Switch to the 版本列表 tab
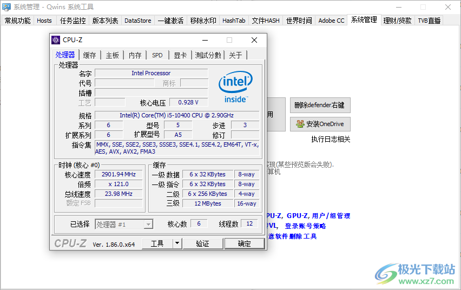This screenshot has height=290, width=461. pos(105,21)
